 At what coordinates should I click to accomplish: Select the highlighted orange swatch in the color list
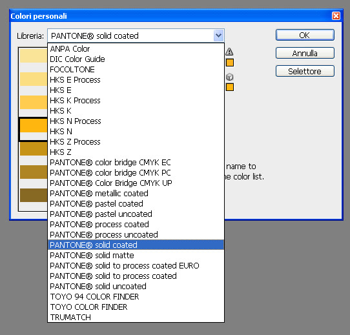tap(34, 126)
